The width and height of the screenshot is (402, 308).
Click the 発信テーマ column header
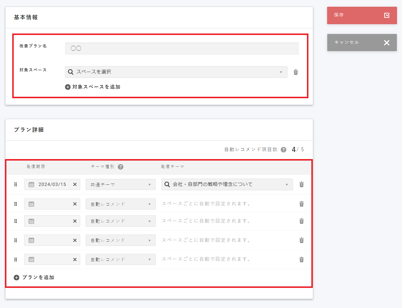click(x=173, y=167)
